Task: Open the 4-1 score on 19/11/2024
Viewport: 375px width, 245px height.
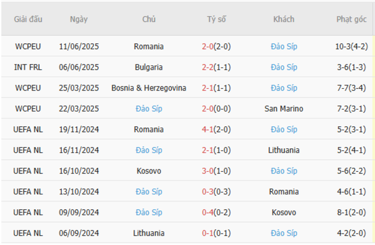Action: [x=208, y=130]
